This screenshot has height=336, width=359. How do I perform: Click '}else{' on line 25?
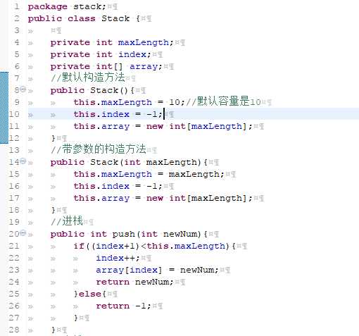(x=90, y=294)
